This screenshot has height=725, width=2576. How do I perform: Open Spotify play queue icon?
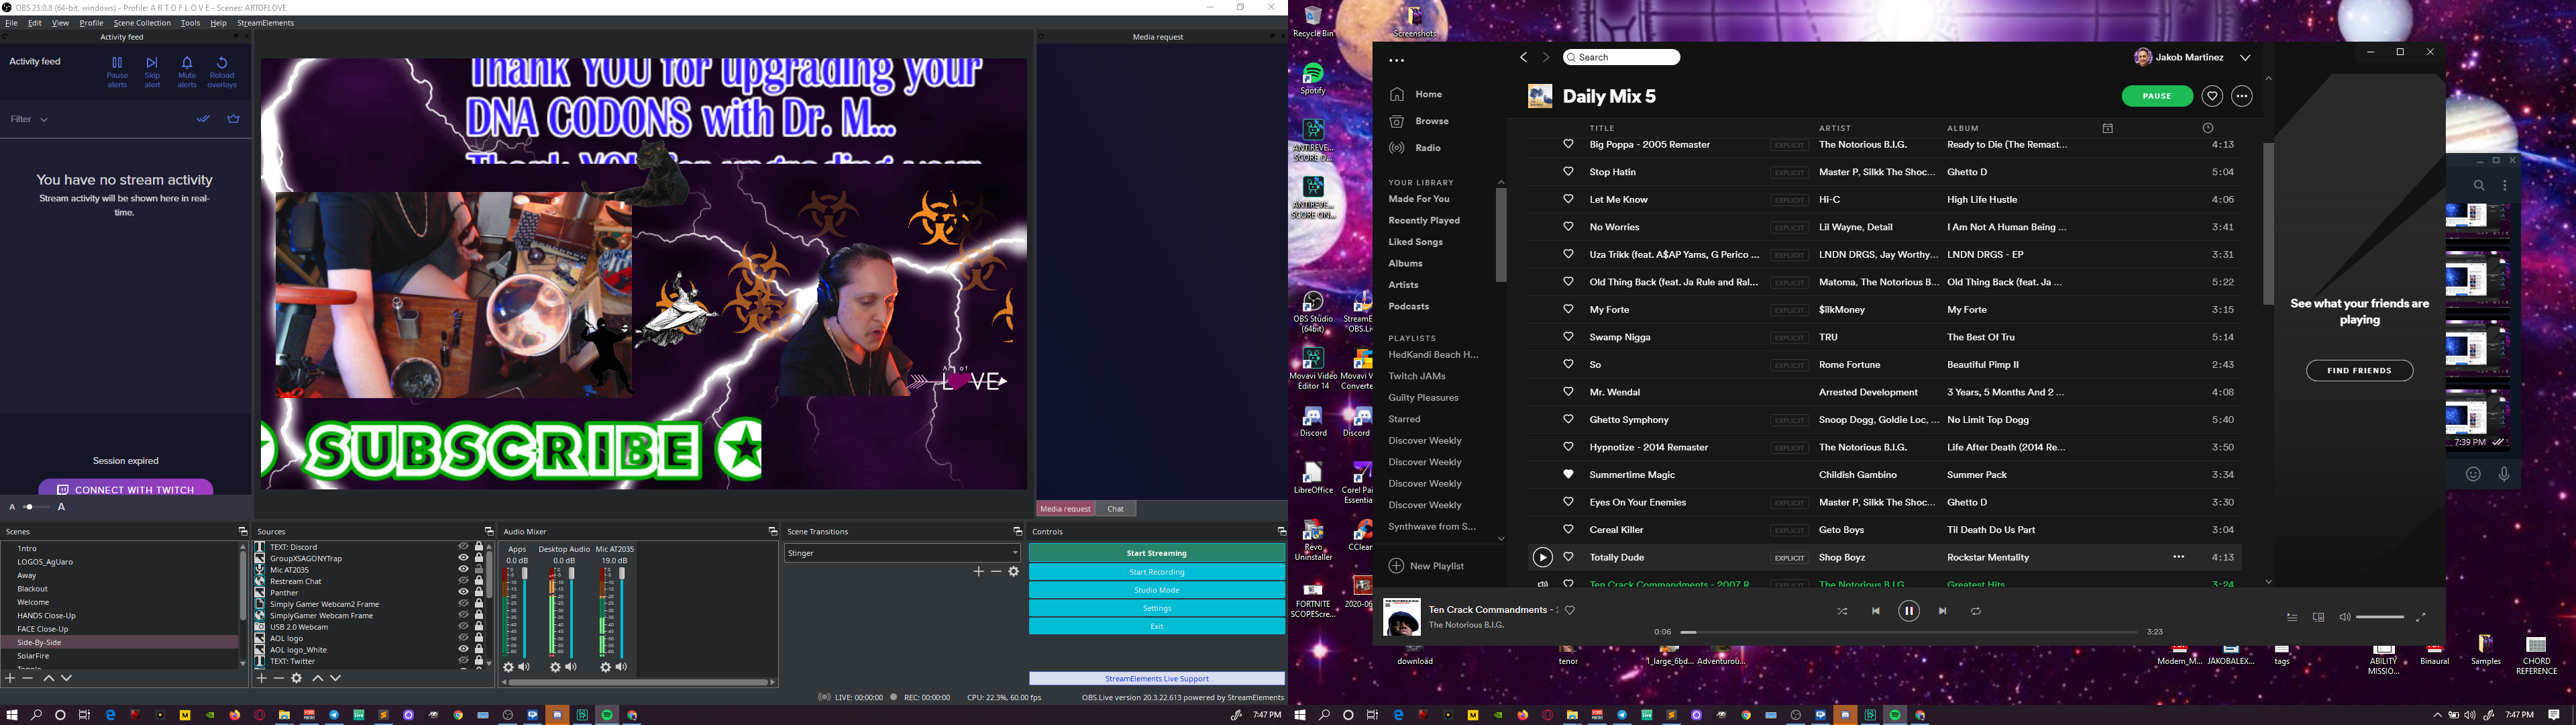(2292, 618)
